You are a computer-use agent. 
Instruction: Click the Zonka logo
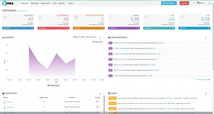point(8,3)
